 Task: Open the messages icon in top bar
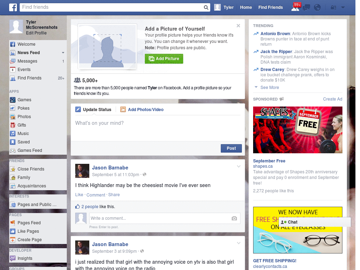(306, 8)
